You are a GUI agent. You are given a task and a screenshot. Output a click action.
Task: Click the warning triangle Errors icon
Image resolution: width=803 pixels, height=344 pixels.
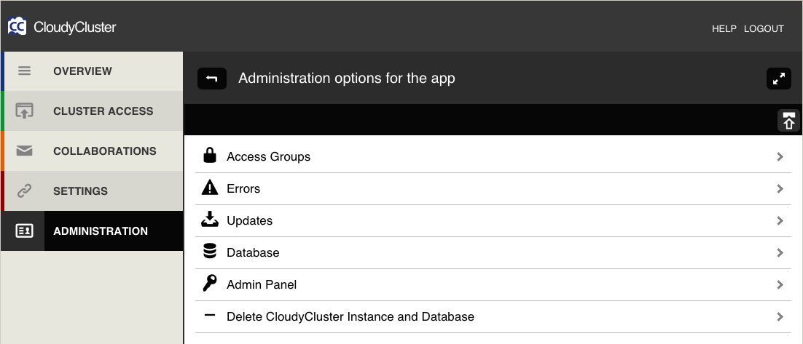210,188
